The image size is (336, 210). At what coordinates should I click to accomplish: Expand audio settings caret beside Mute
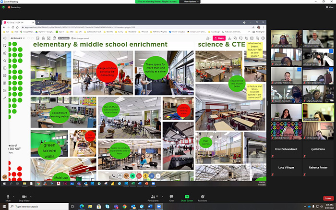click(x=14, y=197)
